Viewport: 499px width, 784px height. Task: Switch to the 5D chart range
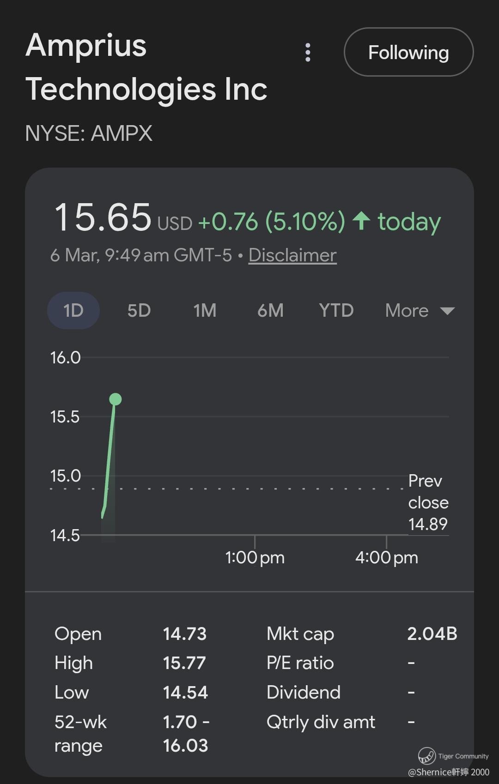(139, 311)
